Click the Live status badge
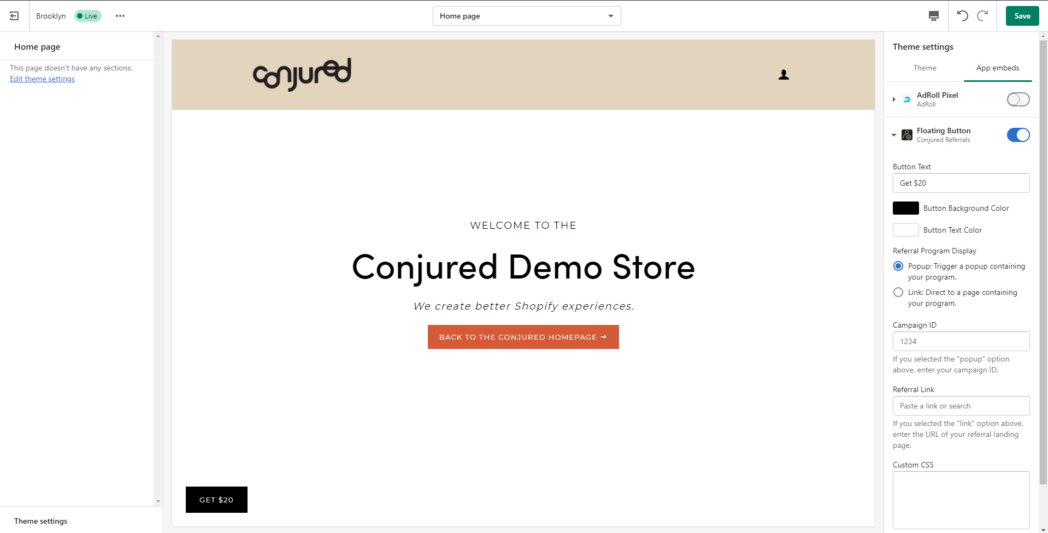The image size is (1048, 533). 87,16
